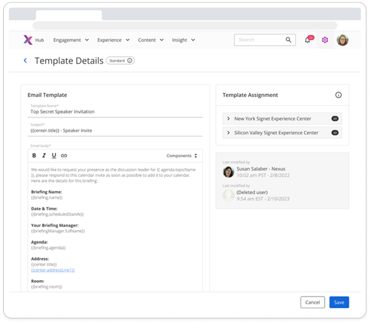
Task: Open the Insight menu
Action: coord(182,40)
